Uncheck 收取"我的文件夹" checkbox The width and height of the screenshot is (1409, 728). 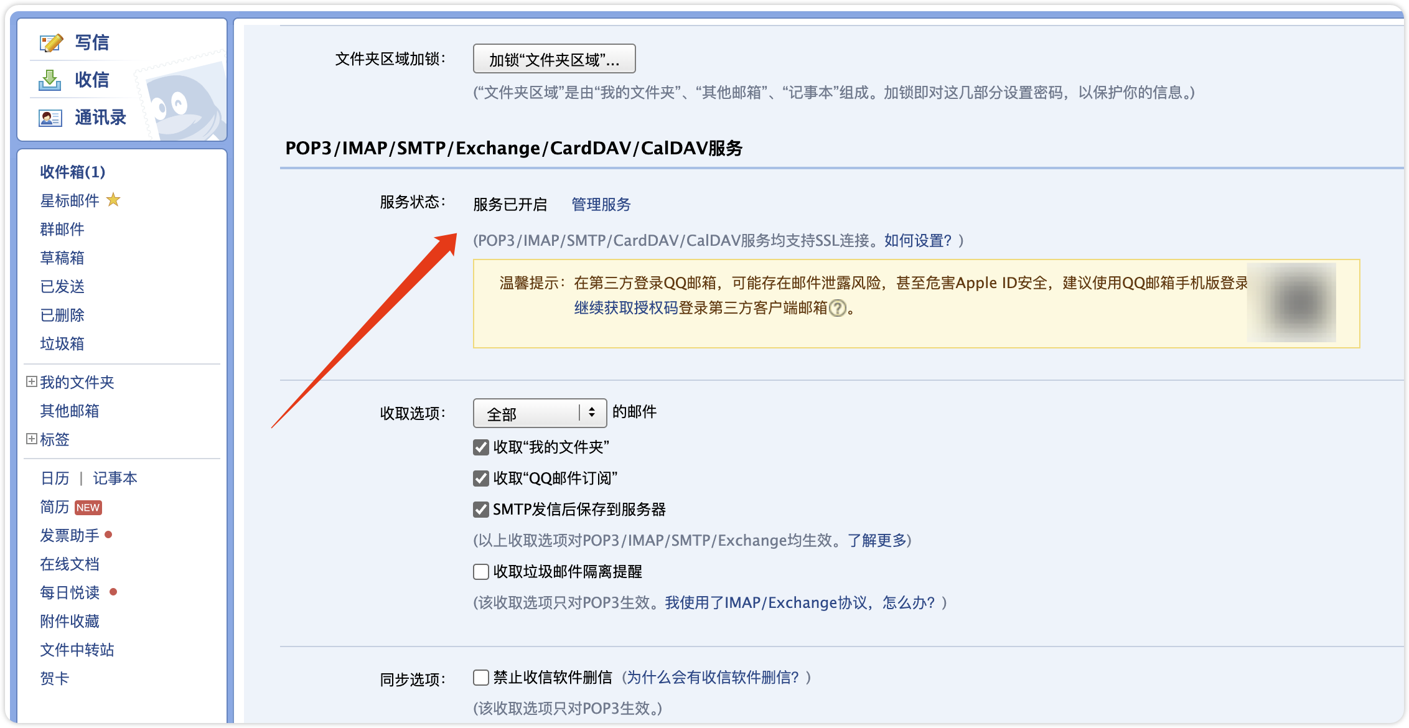point(481,447)
